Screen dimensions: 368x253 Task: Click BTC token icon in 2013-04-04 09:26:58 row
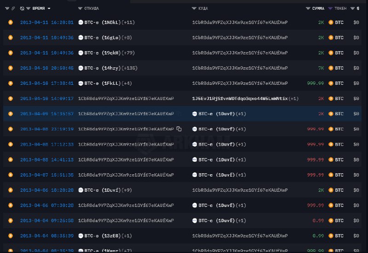click(x=331, y=221)
